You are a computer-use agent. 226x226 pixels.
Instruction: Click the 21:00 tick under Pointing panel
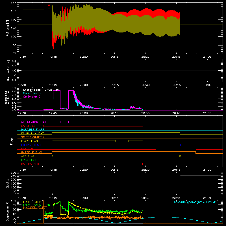[x=207, y=57]
